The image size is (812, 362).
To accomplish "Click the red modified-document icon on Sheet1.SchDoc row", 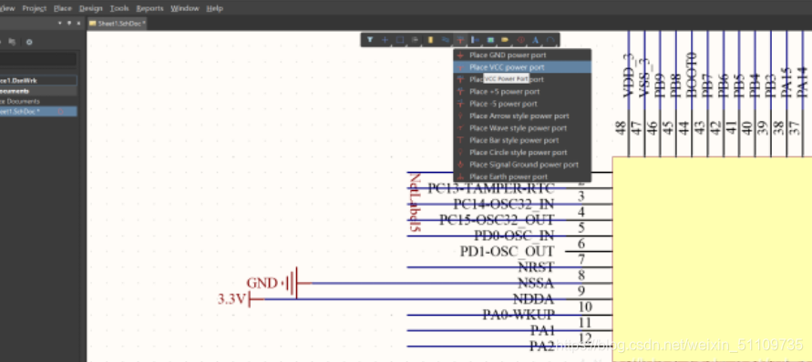I will [60, 111].
